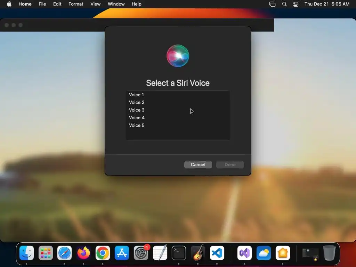Open the Apple menu

coord(9,4)
